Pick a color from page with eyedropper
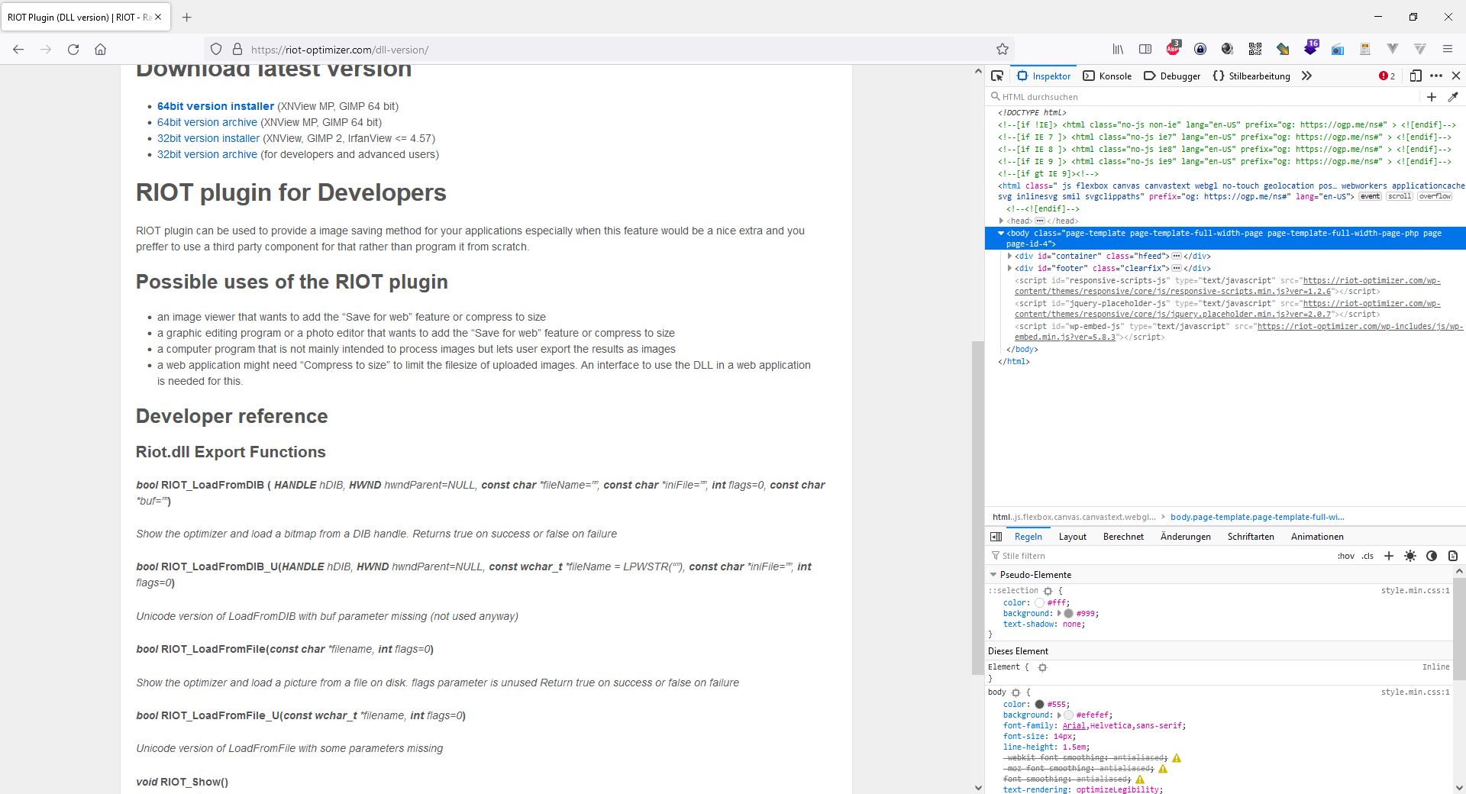1466x794 pixels. (1453, 97)
